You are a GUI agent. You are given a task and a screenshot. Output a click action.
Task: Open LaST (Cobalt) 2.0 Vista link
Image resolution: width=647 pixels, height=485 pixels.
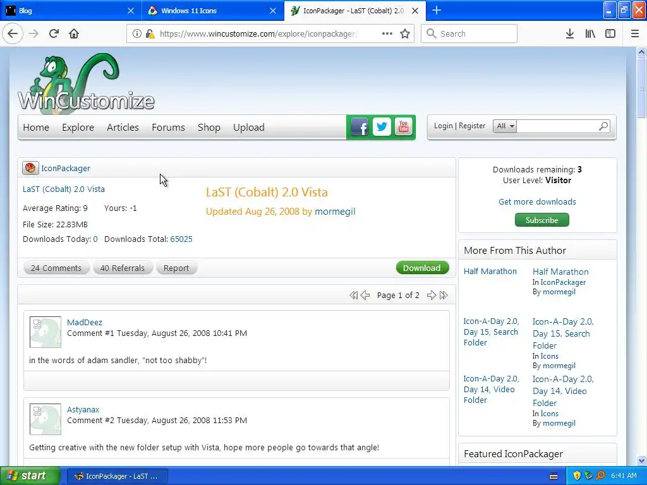[64, 189]
